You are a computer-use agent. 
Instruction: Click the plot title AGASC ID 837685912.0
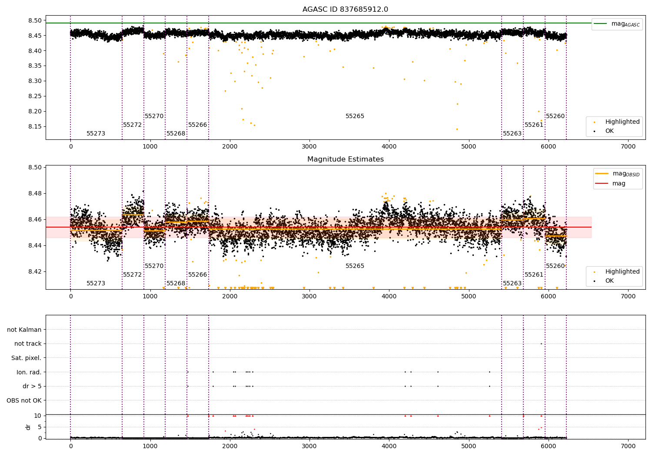click(x=345, y=10)
